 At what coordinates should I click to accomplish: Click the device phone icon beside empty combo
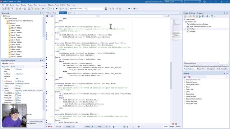[106, 9]
